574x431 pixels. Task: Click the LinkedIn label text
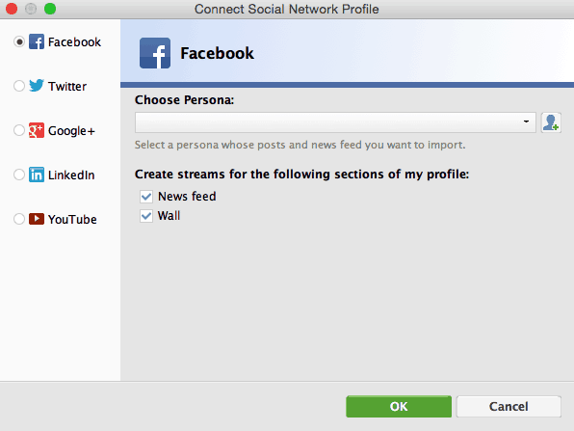click(71, 175)
